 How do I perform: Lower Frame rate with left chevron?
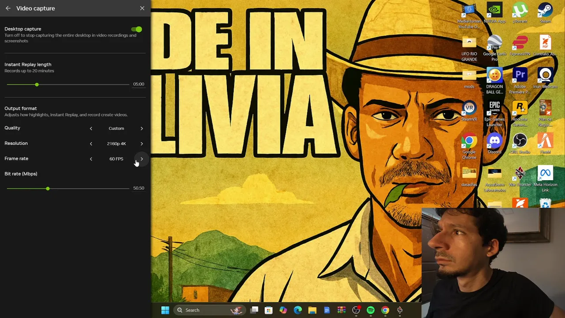click(91, 159)
